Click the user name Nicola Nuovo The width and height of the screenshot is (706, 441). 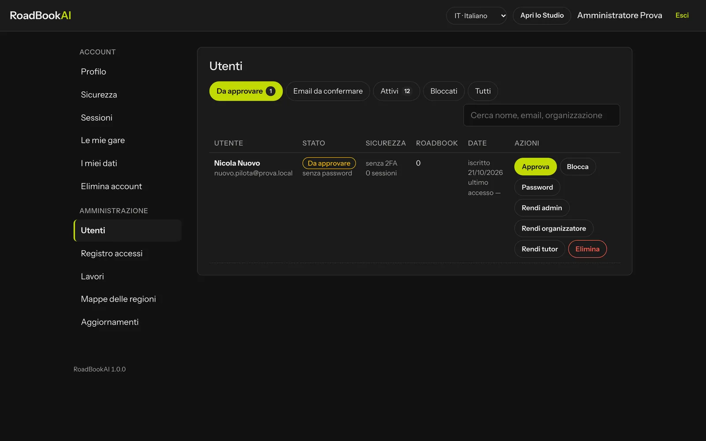point(237,163)
